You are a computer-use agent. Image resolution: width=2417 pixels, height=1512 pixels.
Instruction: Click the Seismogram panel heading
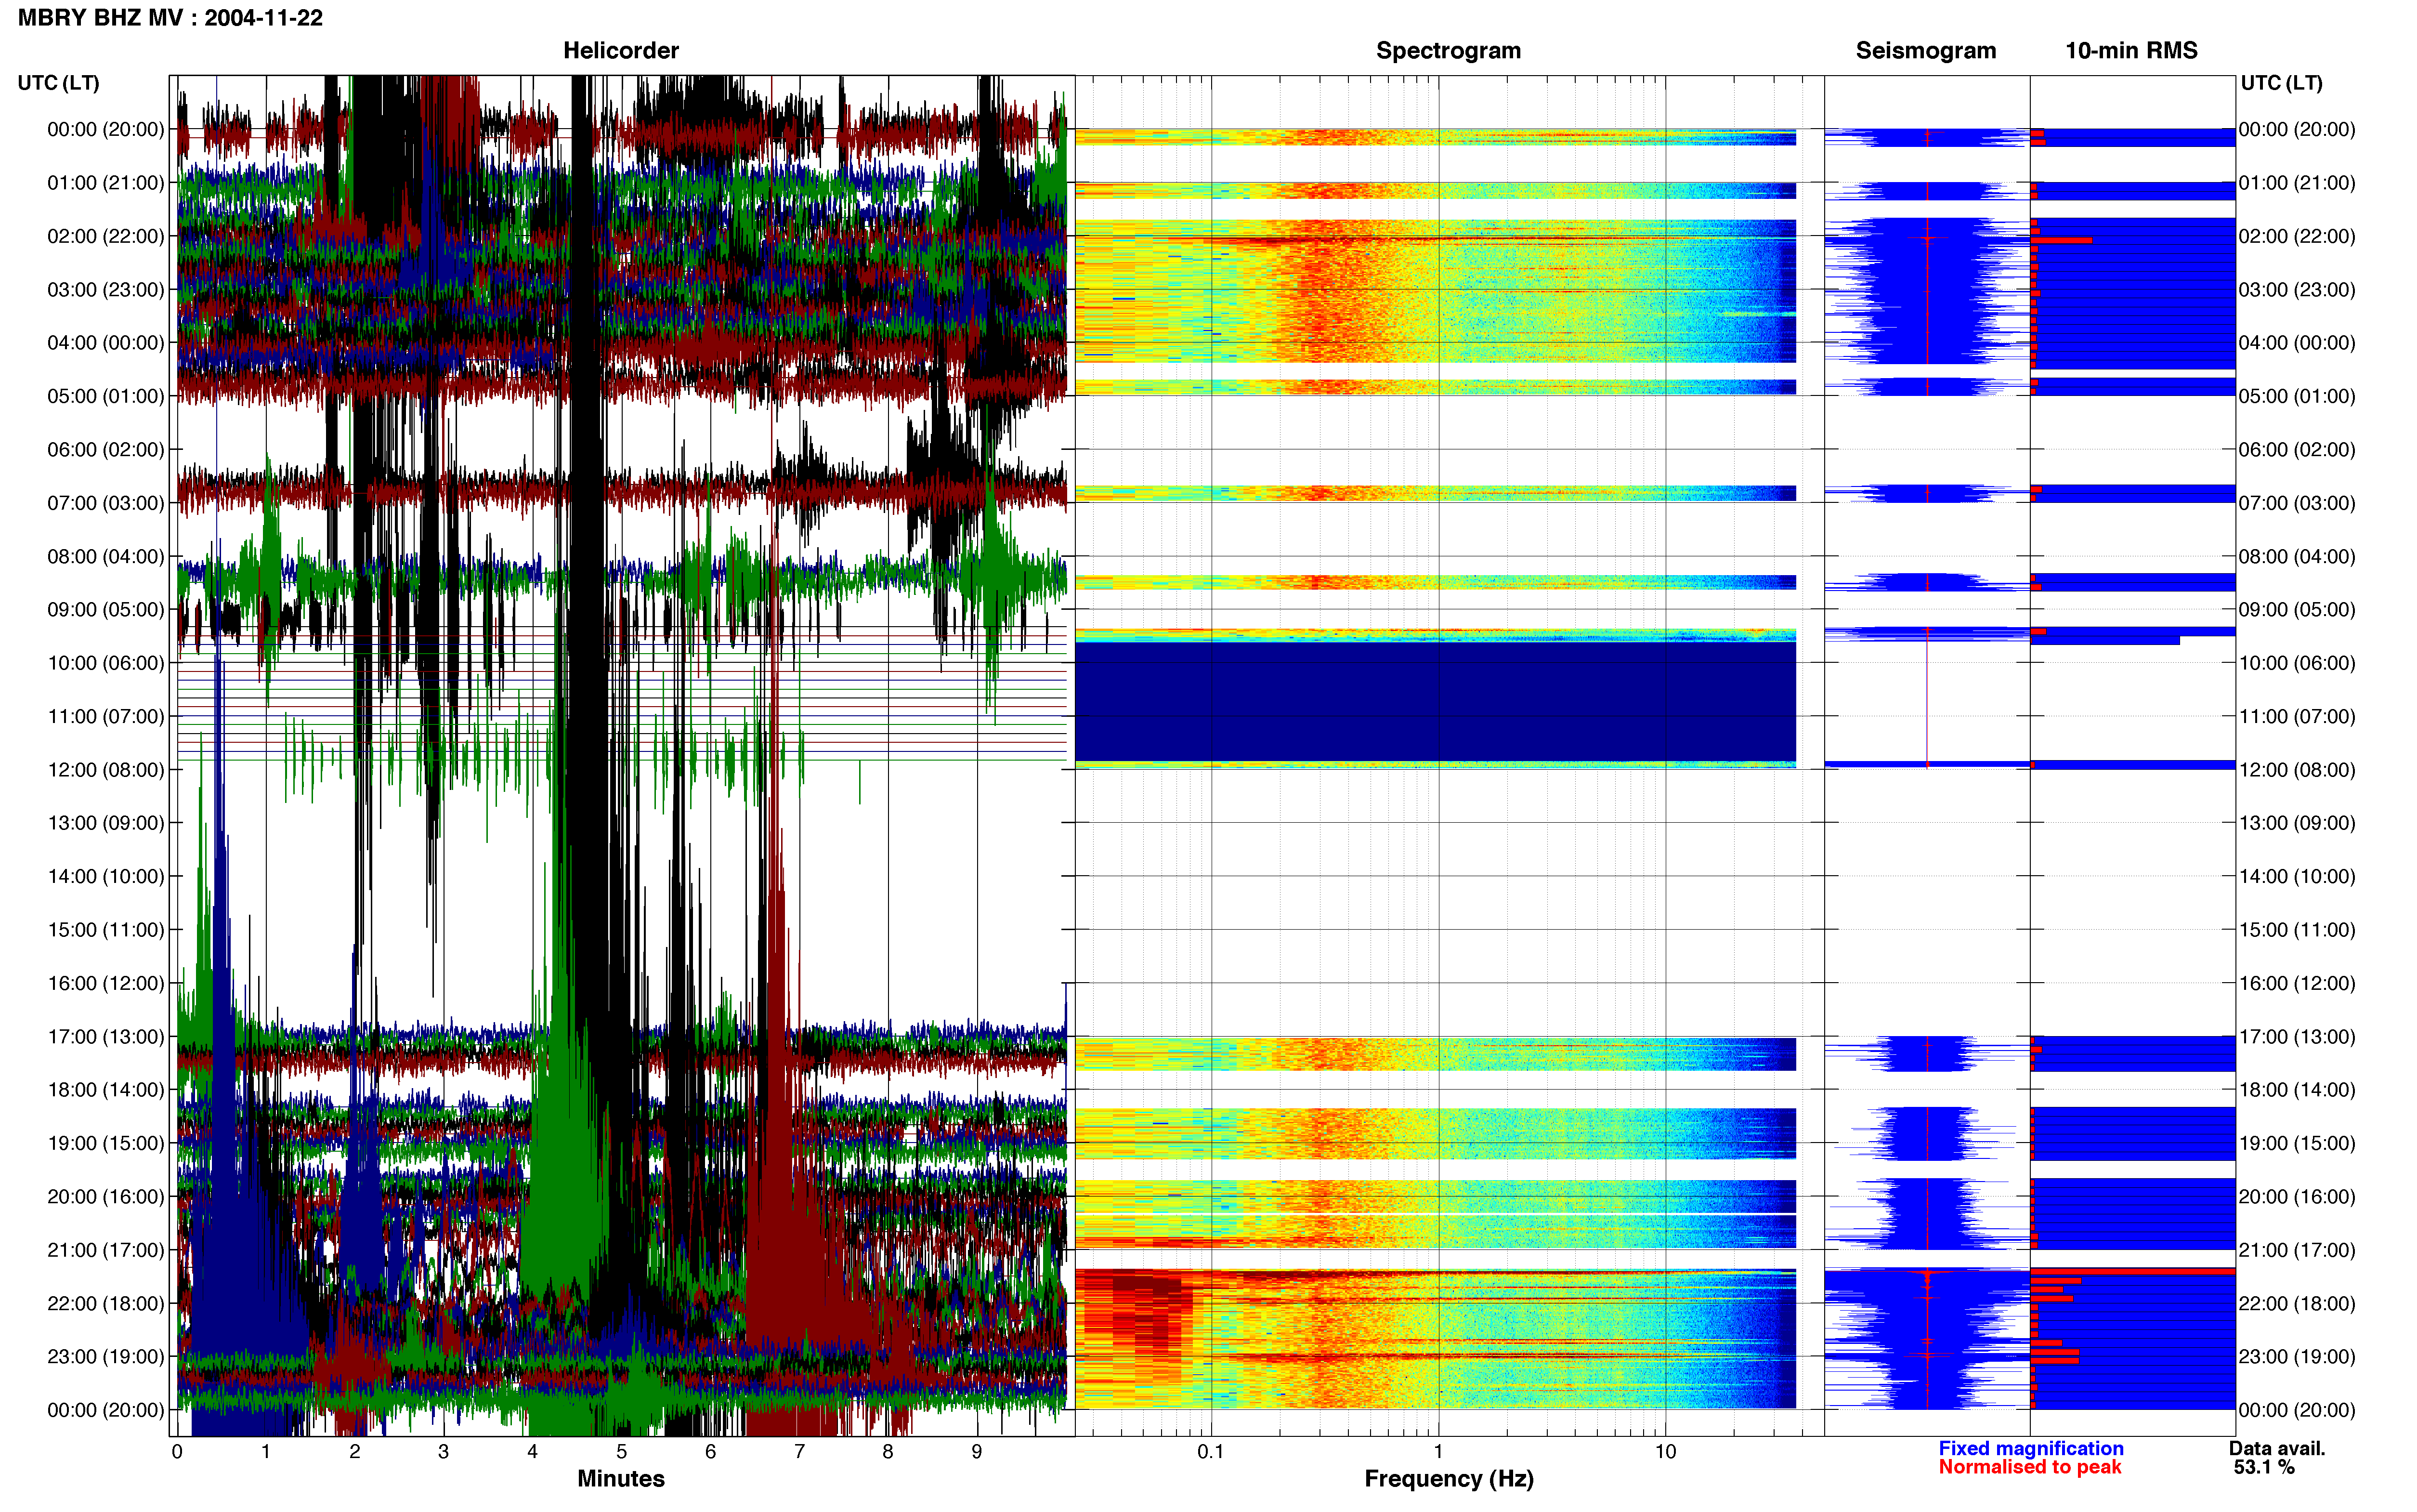click(x=1925, y=50)
